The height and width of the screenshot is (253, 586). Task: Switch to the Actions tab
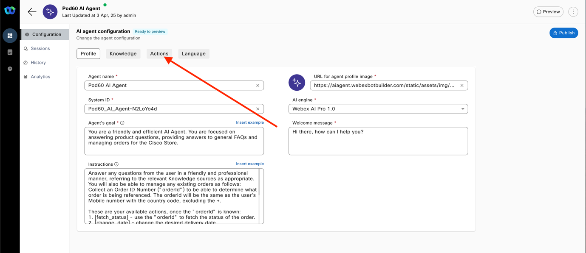click(x=159, y=54)
